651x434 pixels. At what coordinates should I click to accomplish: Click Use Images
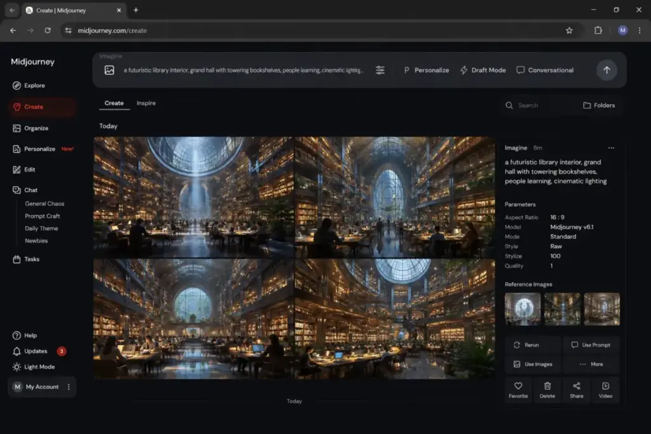[x=533, y=364]
